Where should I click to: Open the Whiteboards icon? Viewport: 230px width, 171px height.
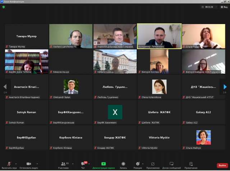pyautogui.click(x=171, y=164)
